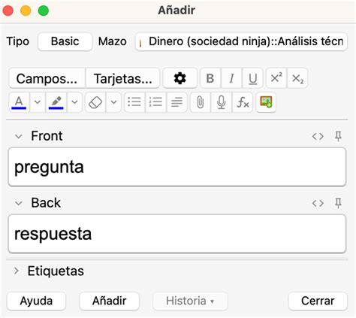The image size is (356, 318).
Task: Apply the blue text color swatch
Action: tap(19, 102)
